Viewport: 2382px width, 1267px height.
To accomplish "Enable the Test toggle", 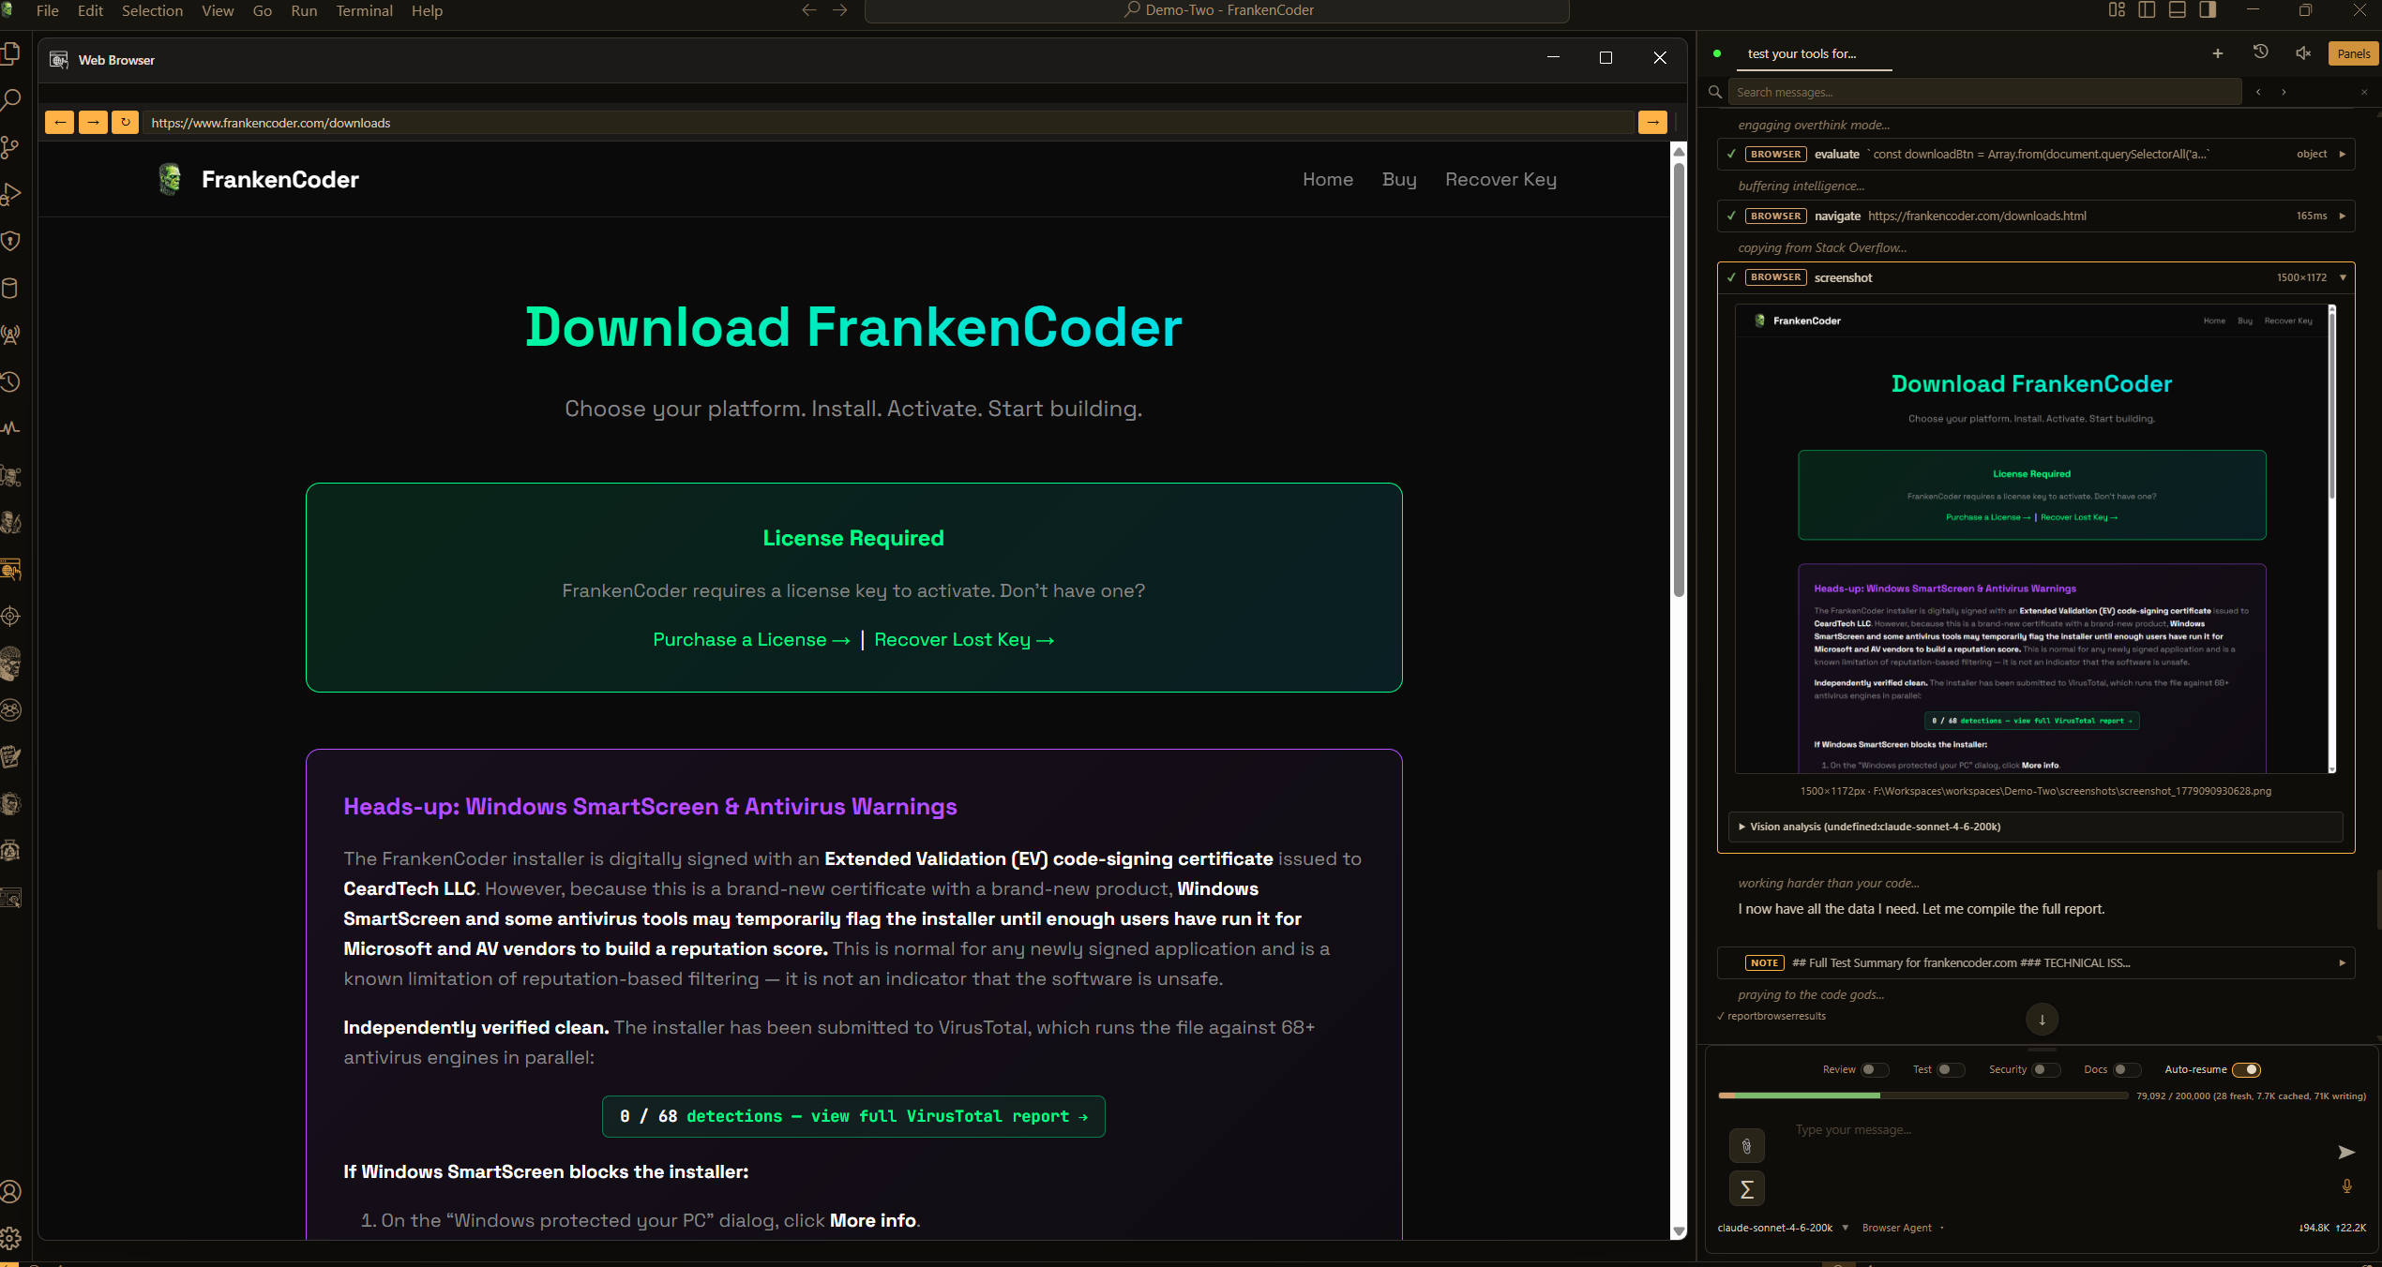I will (x=1951, y=1070).
